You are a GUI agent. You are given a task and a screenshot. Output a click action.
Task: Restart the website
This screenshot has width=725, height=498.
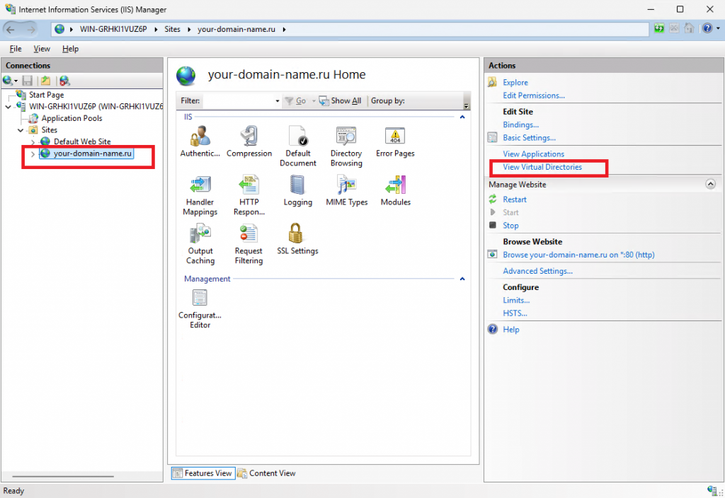(515, 199)
